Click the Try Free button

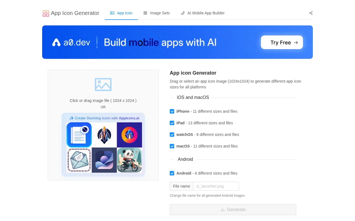click(282, 42)
